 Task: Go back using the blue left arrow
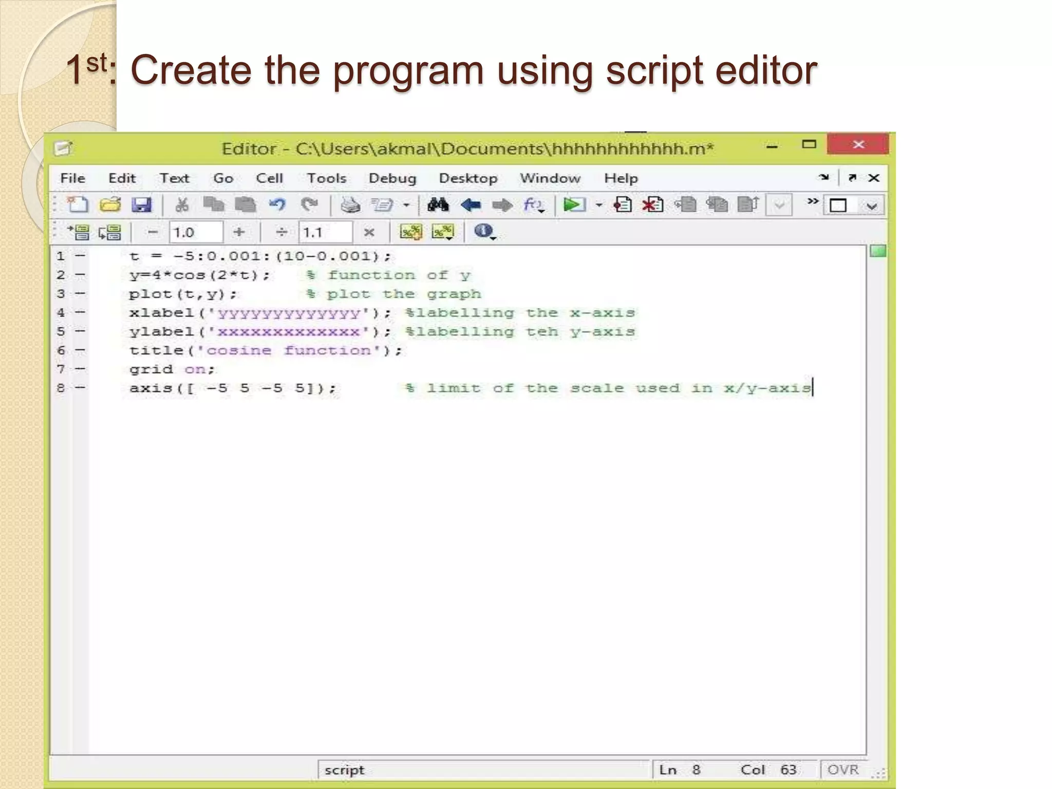coord(471,205)
